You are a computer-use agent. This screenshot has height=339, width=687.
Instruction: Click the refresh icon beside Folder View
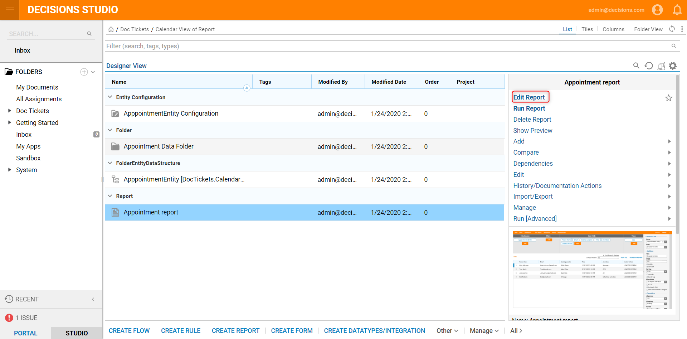pyautogui.click(x=672, y=29)
